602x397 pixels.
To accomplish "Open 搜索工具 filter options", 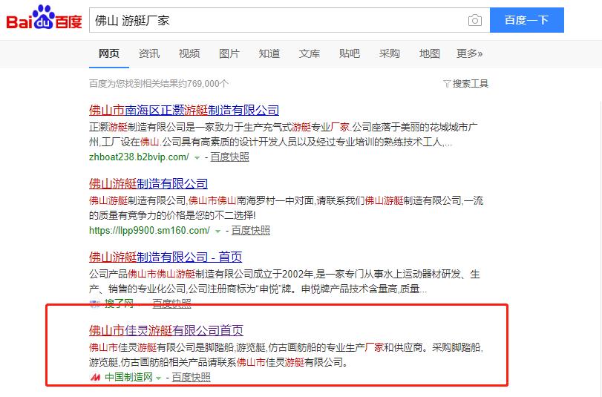I will 471,83.
